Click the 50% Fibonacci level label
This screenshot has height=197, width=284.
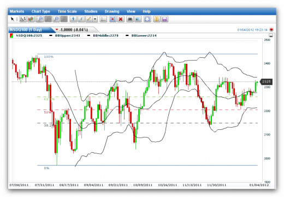tap(48, 112)
